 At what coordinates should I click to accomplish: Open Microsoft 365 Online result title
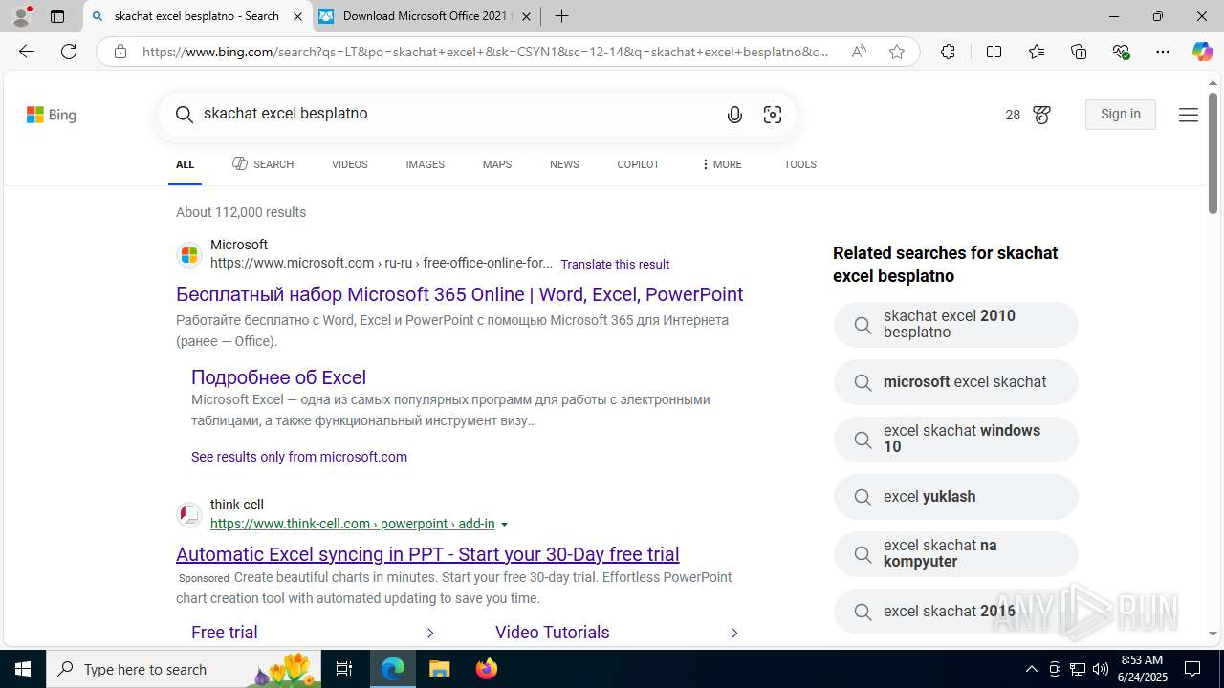[460, 294]
